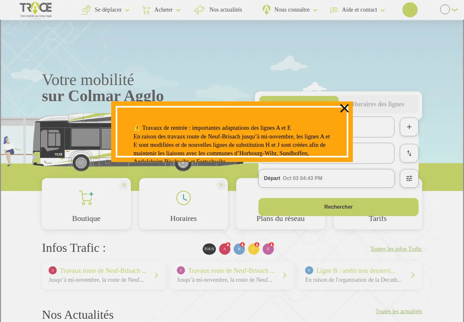Image resolution: width=464 pixels, height=322 pixels.
Task: Click the Départ date and time field
Action: coord(326,178)
